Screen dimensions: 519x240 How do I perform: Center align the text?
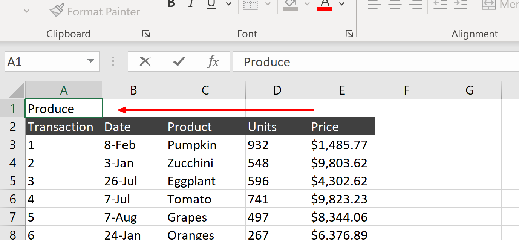395,5
